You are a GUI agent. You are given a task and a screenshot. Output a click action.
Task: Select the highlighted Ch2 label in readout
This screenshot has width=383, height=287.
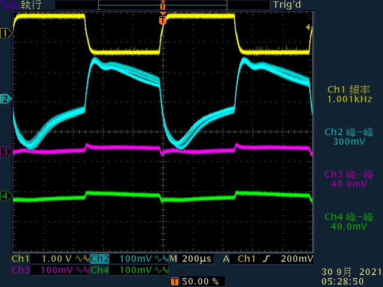[100, 259]
